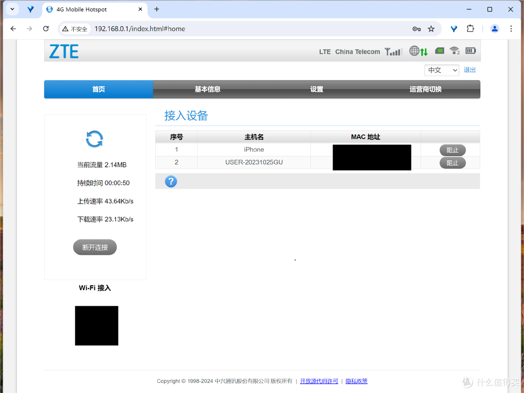Open the 开放源代码许可 link

[319, 381]
